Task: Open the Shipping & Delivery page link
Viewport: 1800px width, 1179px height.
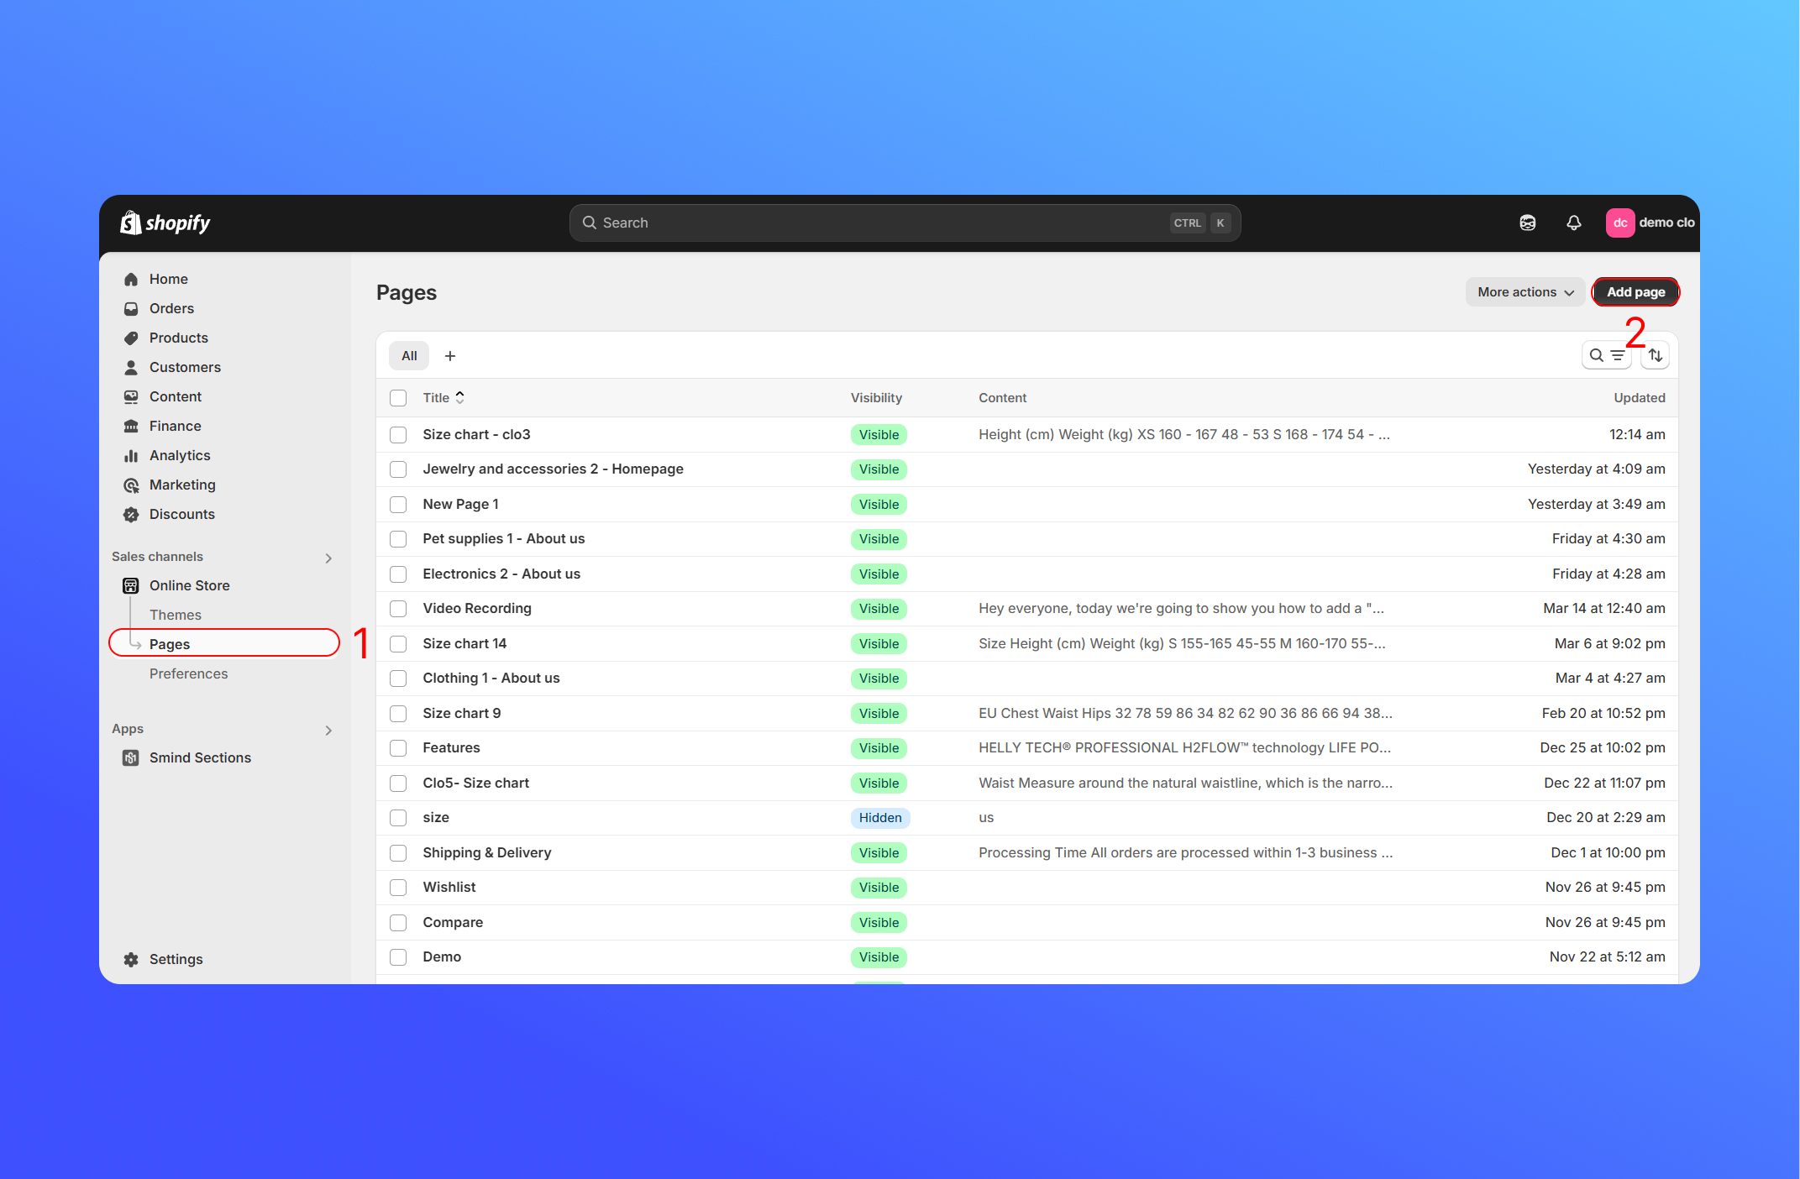Action: (486, 852)
